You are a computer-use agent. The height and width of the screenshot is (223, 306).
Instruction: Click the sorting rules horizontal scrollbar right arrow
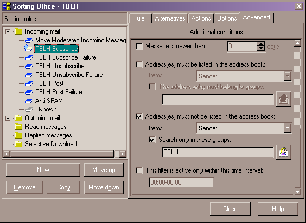(x=123, y=154)
